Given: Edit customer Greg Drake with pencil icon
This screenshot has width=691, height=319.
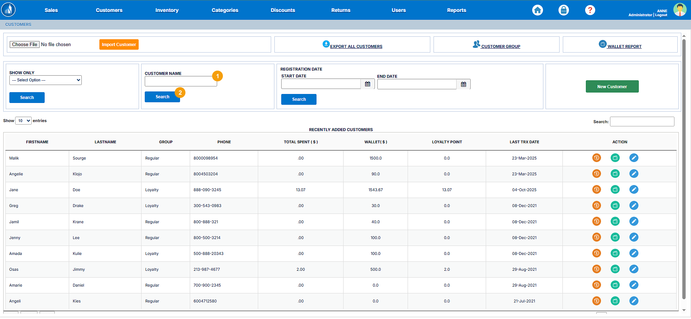Looking at the screenshot, I should click(x=634, y=205).
